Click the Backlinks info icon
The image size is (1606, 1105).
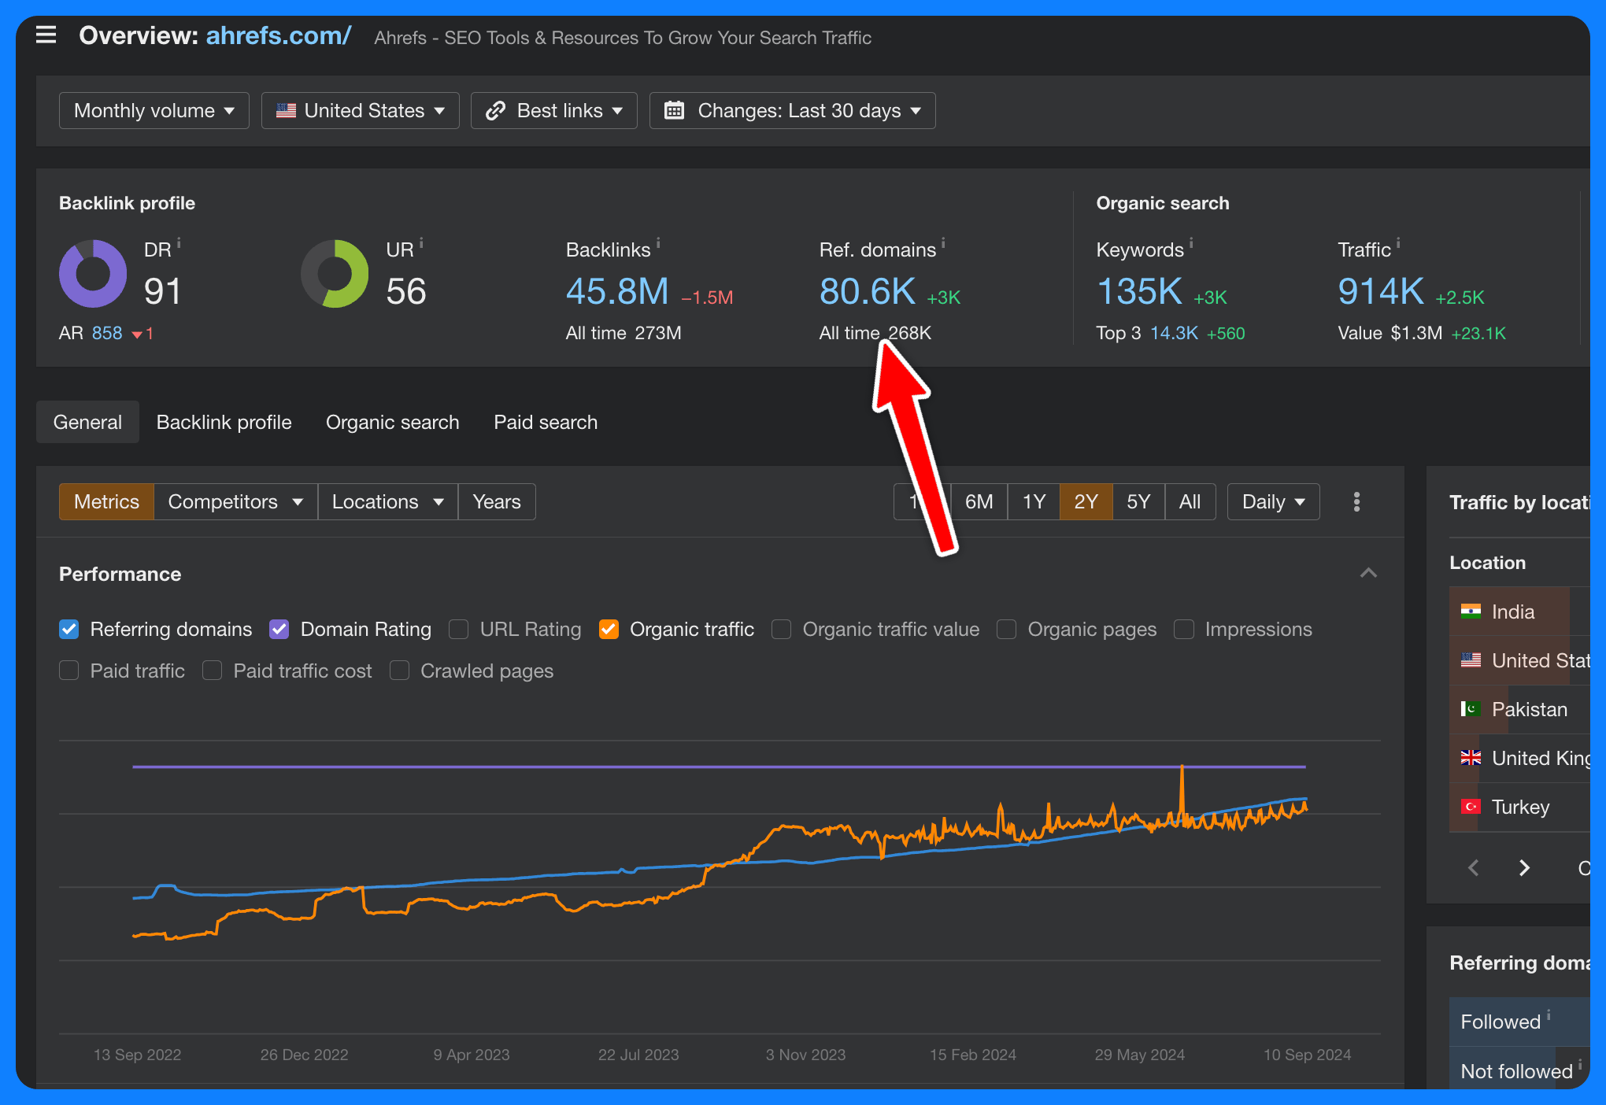point(658,242)
